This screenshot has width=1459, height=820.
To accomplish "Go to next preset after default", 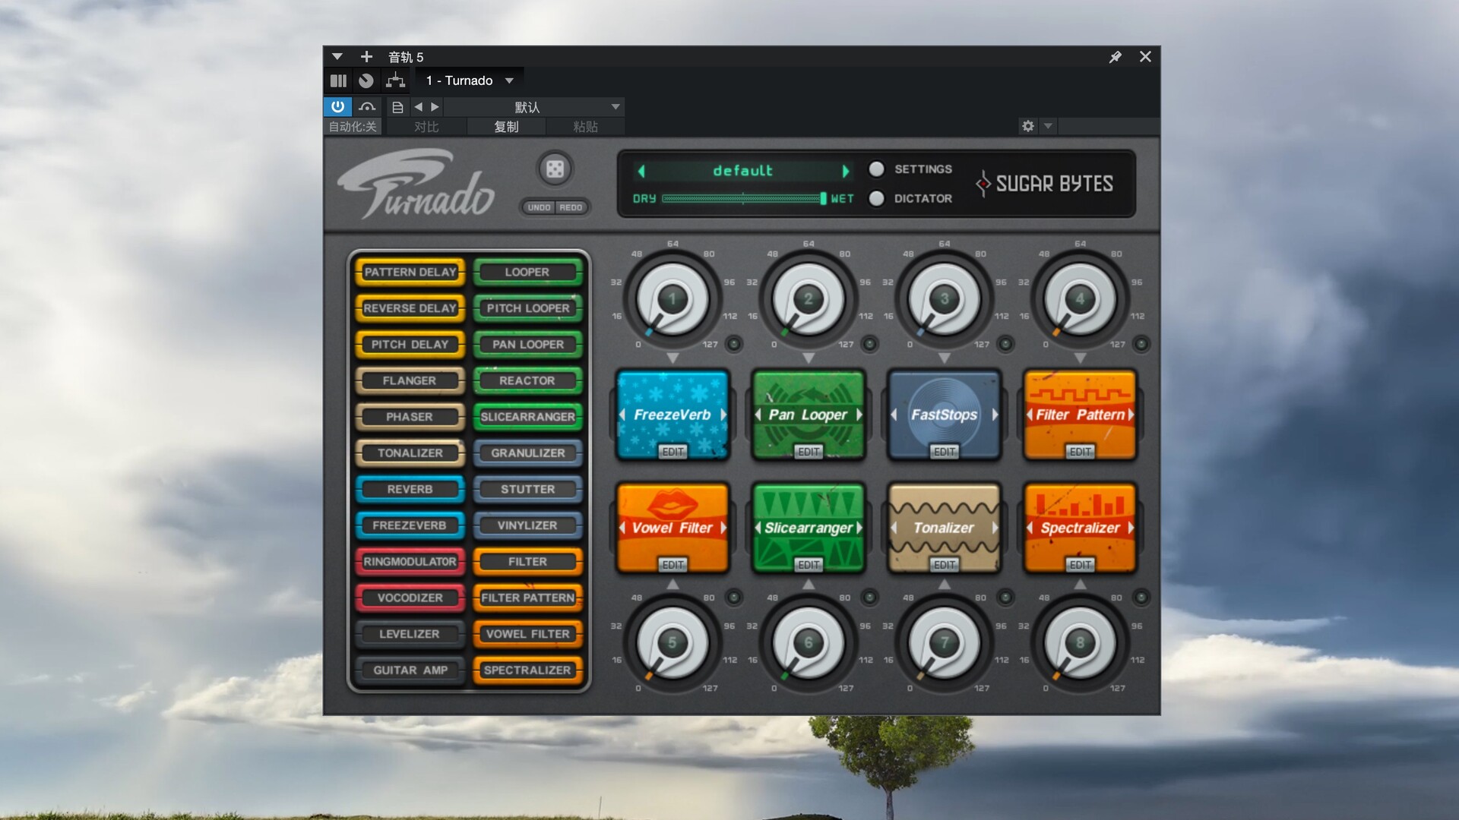I will coord(845,171).
